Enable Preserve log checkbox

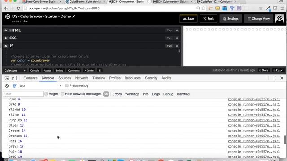click(x=67, y=85)
